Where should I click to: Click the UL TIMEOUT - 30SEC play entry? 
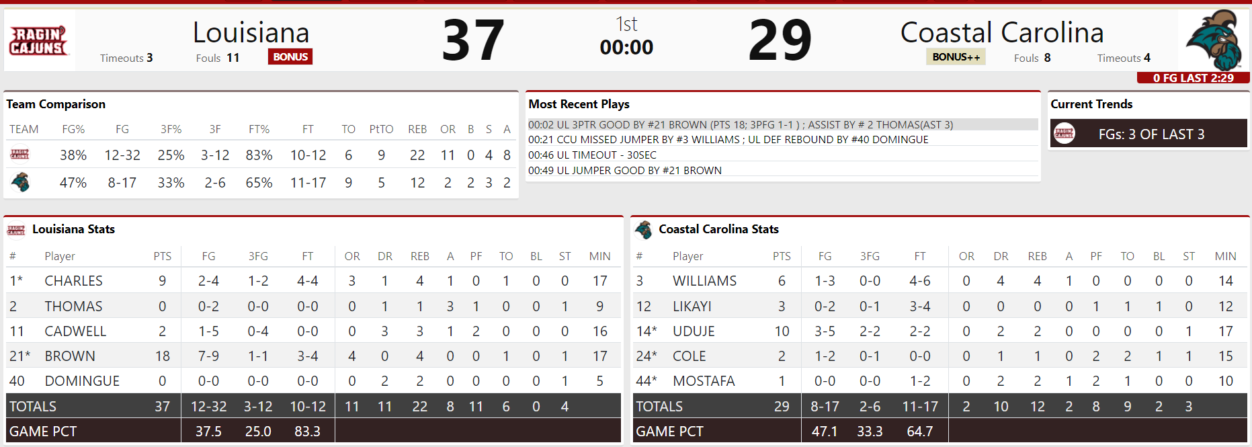(592, 155)
